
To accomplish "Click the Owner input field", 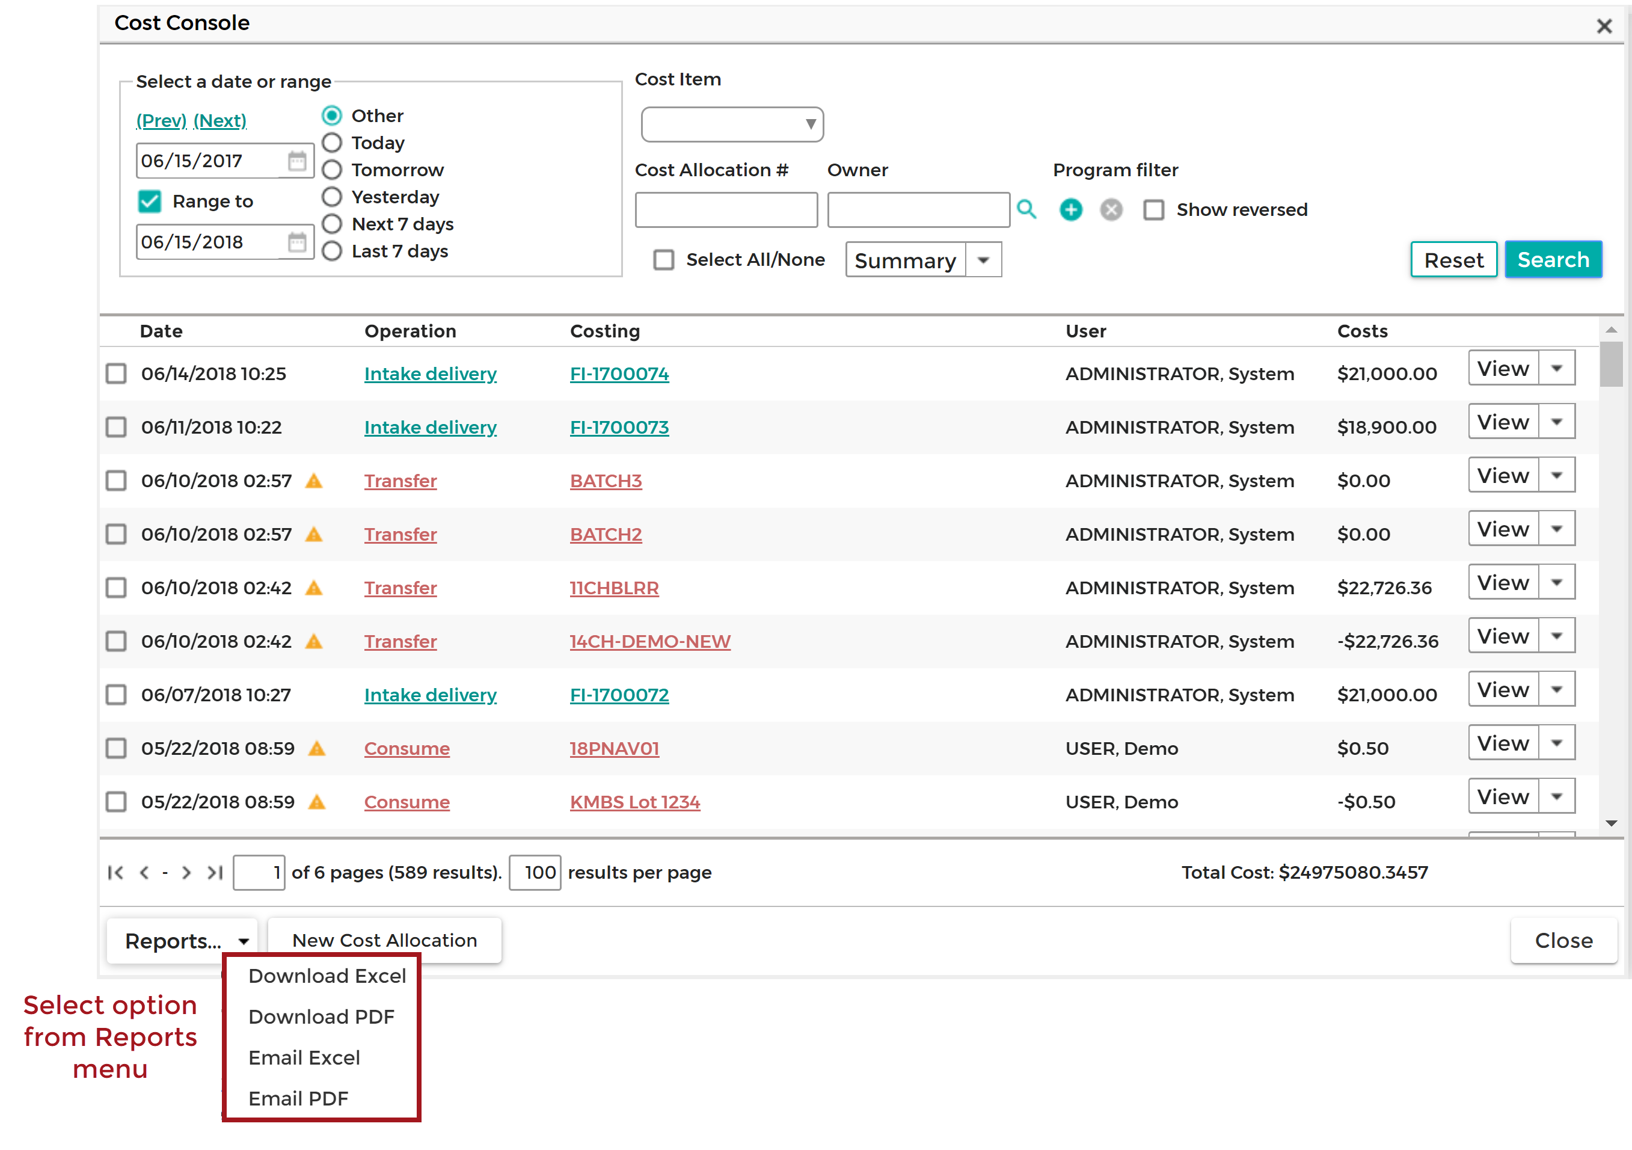I will click(x=918, y=210).
